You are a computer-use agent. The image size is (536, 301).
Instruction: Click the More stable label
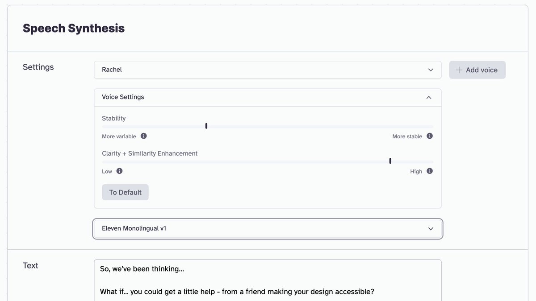click(x=407, y=136)
